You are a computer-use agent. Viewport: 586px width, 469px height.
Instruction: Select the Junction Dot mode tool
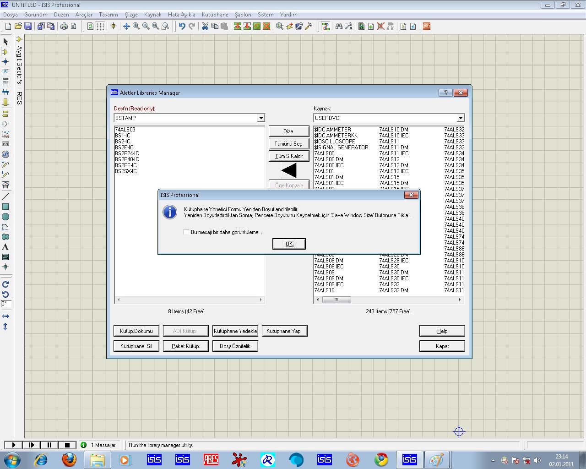(5, 62)
